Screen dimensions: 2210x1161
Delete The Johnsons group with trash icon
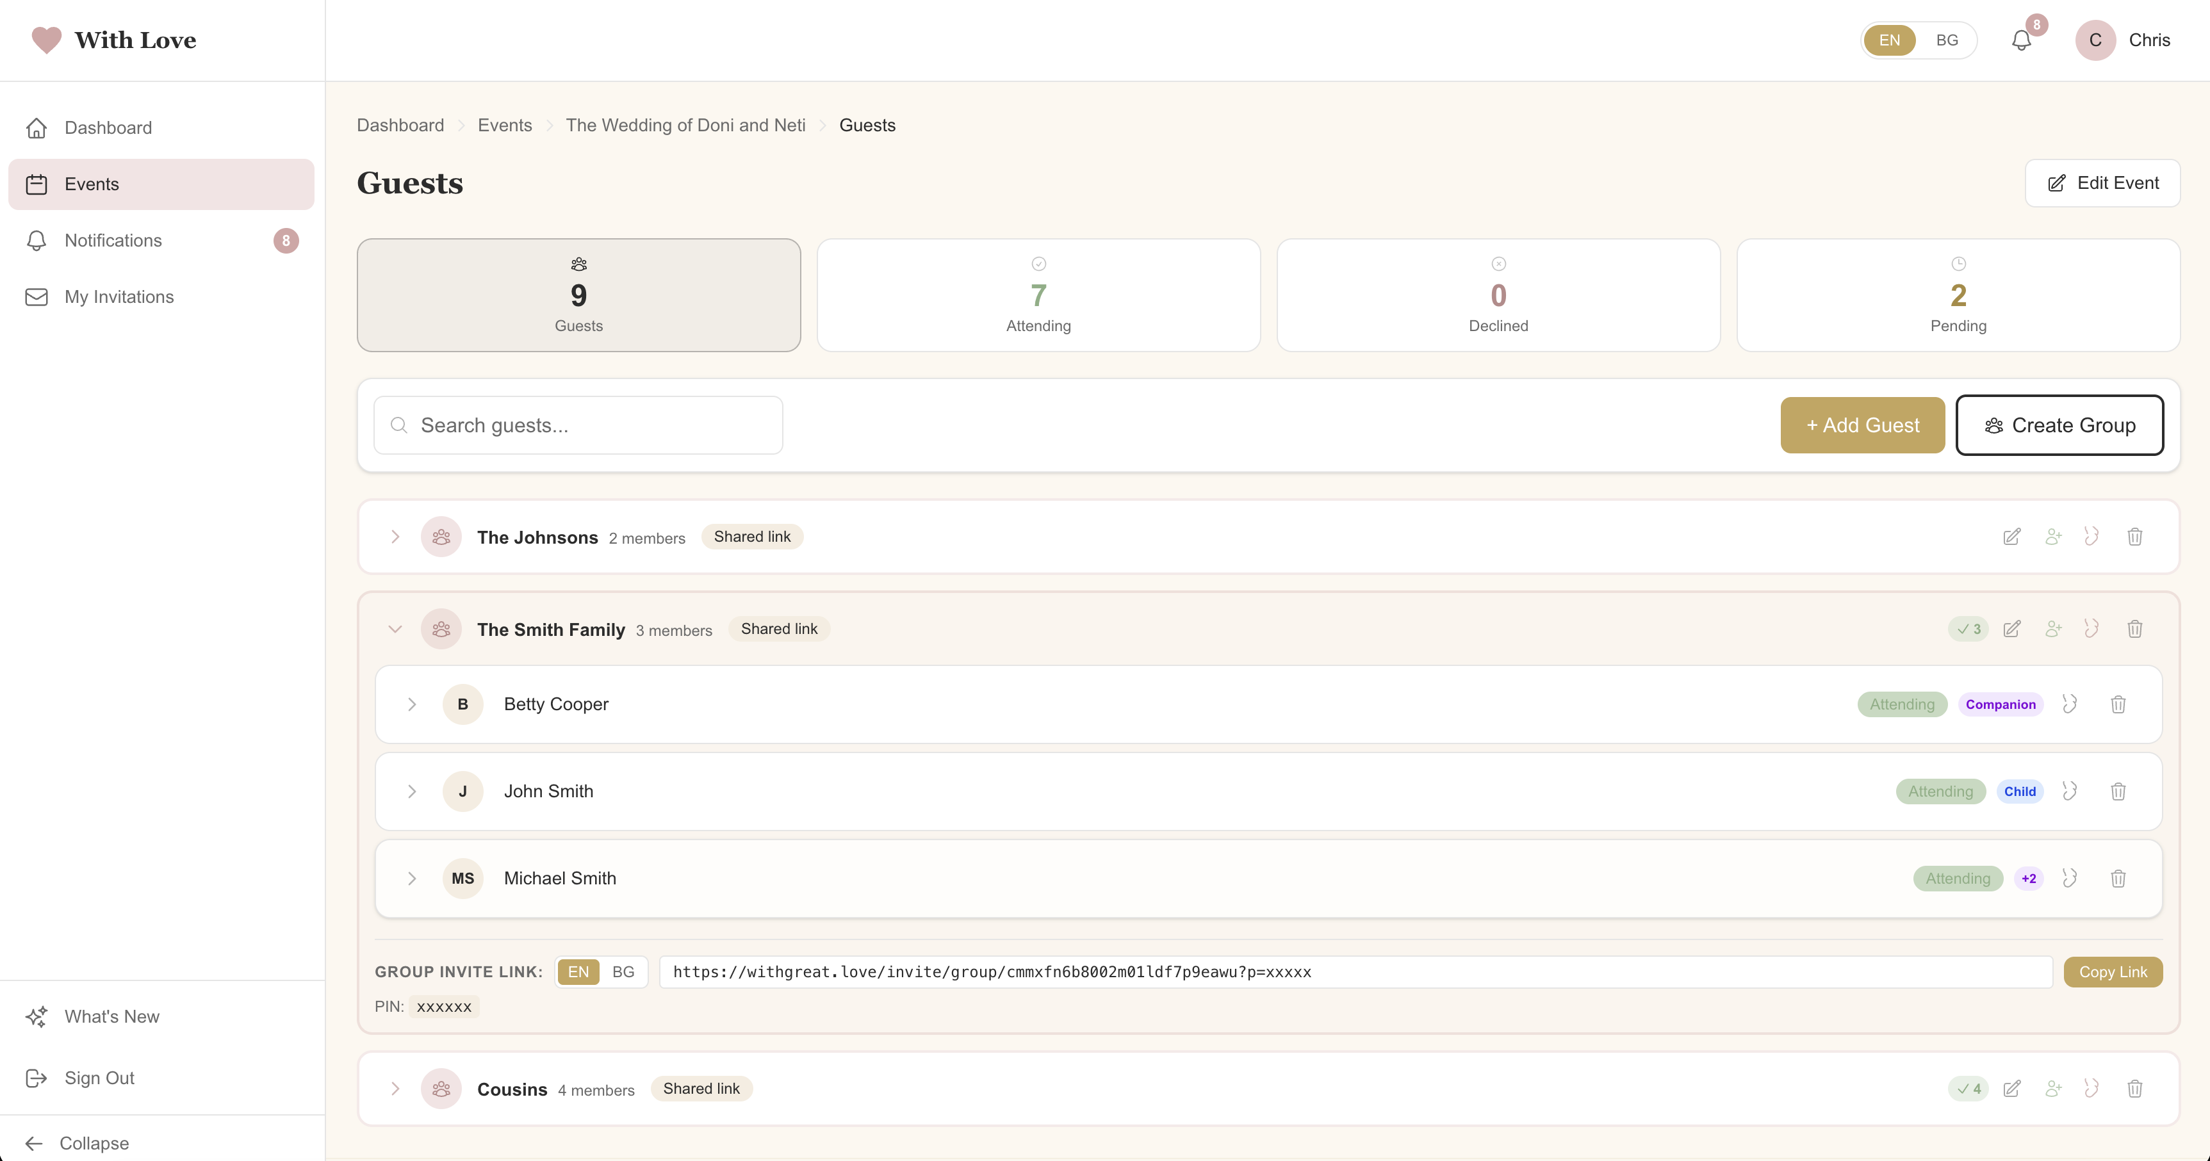pyautogui.click(x=2134, y=537)
